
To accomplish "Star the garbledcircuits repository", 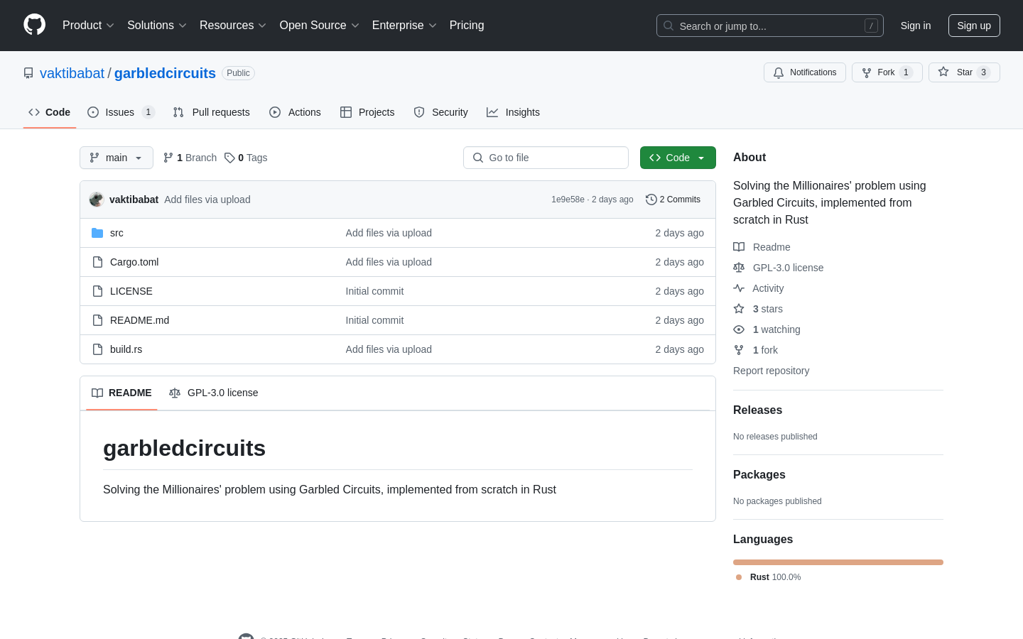I will (964, 72).
